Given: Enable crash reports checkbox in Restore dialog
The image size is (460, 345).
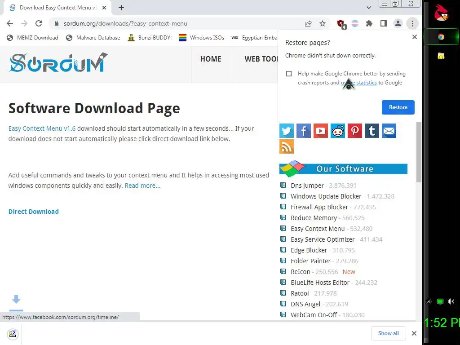Looking at the screenshot, I should (289, 74).
